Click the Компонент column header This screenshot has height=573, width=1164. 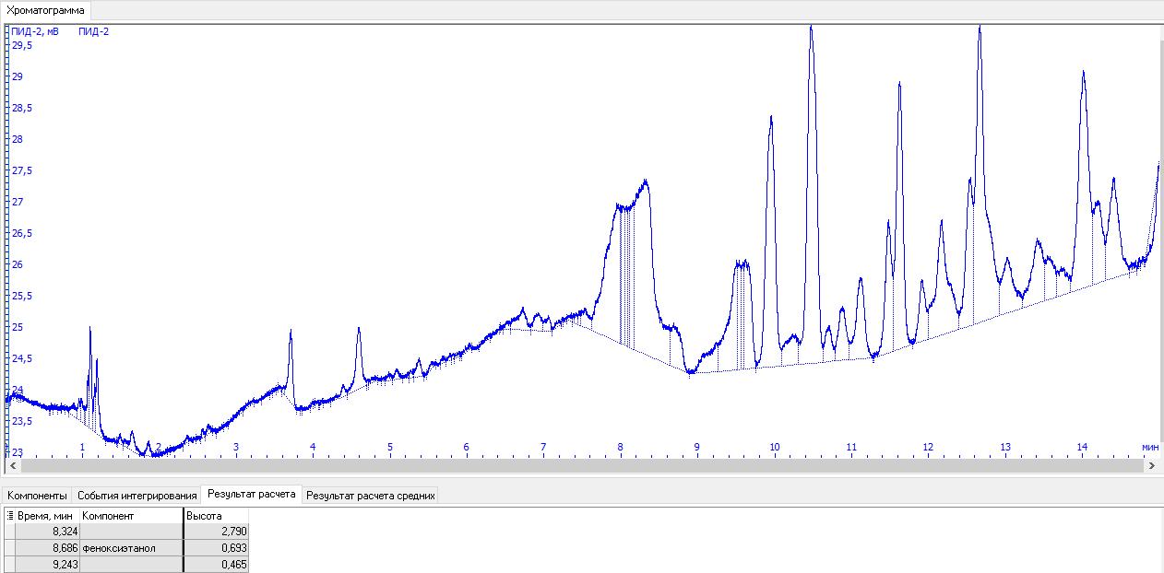[x=129, y=516]
